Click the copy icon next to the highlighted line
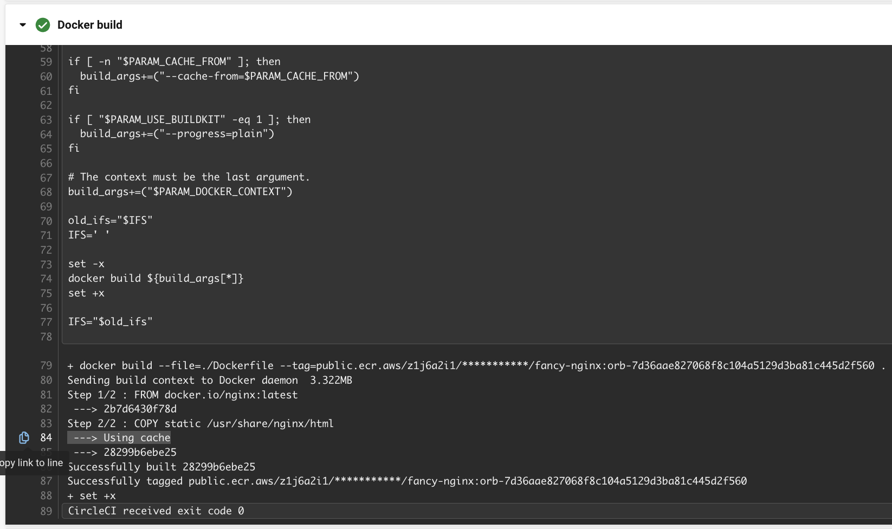The height and width of the screenshot is (529, 892). tap(24, 437)
